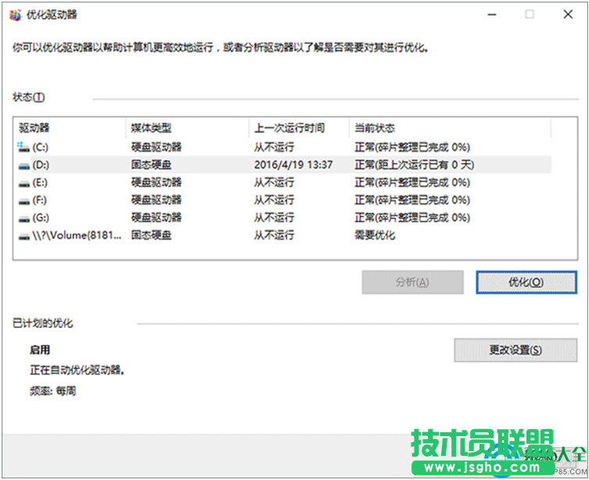Select the (C:) drive label

[40, 147]
